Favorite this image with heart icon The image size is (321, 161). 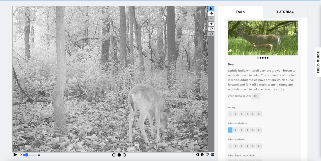click(207, 155)
